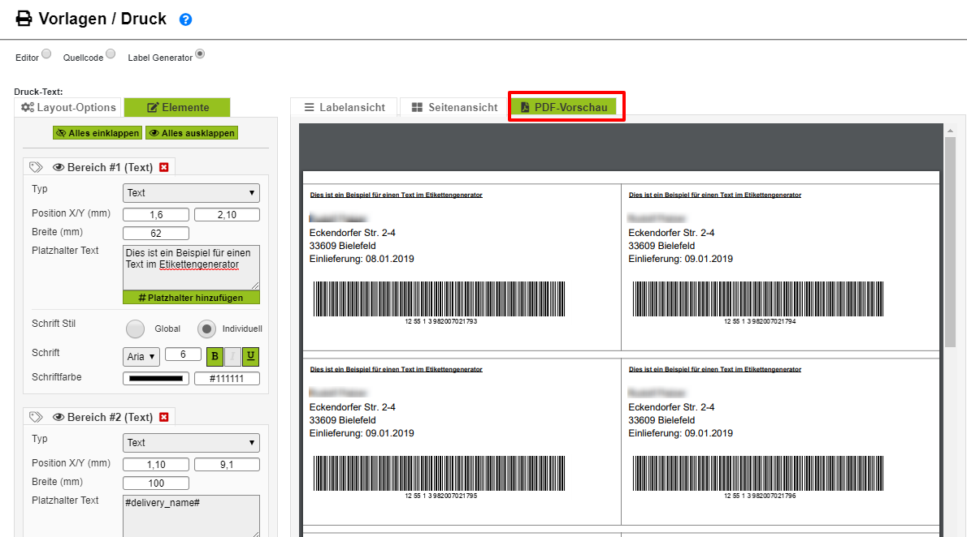Viewport: 967px width, 537px height.
Task: Open the Labelansicht tab
Action: (x=344, y=107)
